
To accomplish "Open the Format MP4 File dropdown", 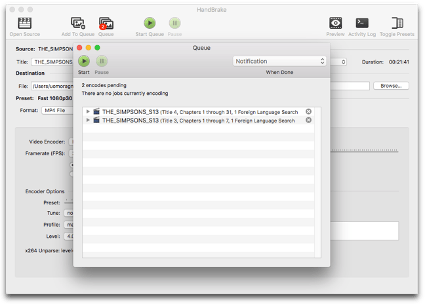I will click(57, 111).
